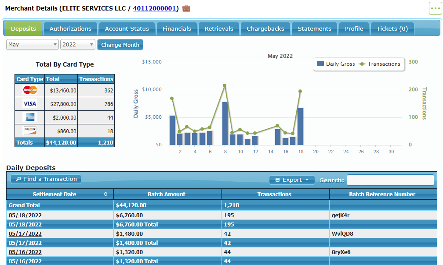Open the month dropdown showing May
The image size is (443, 265).
(33, 45)
